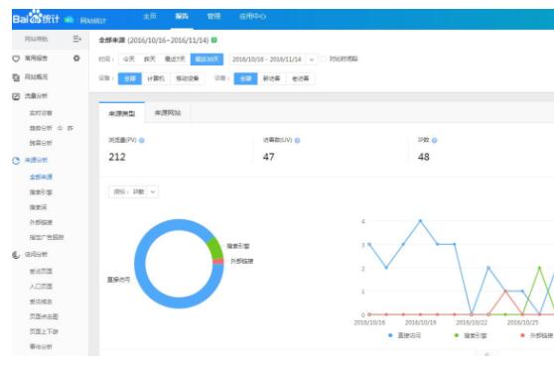Screen dimensions: 554x366
Task: Select 移动设备 device filter
Action: [x=188, y=78]
